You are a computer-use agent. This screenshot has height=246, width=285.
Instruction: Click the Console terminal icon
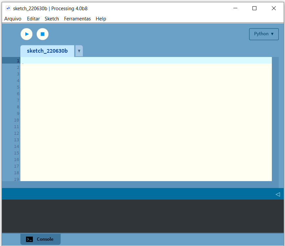[x=29, y=239]
